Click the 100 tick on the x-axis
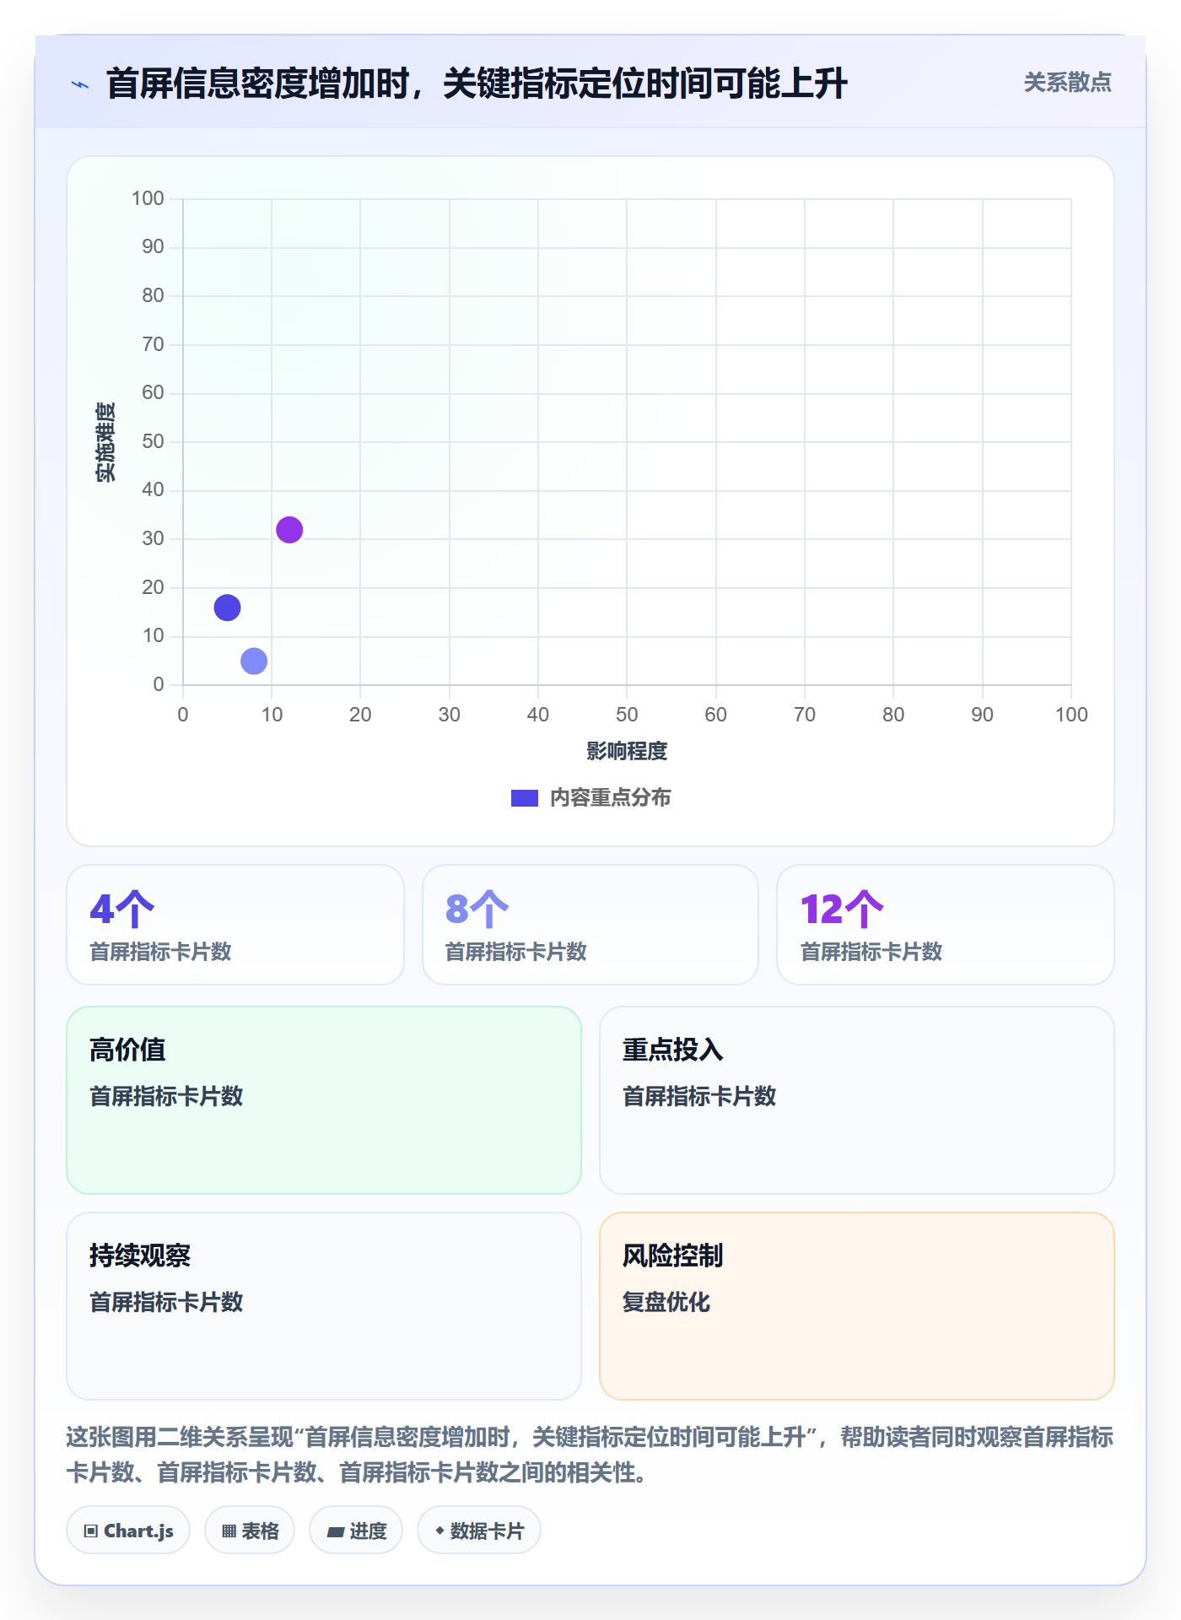This screenshot has height=1620, width=1181. click(1071, 715)
